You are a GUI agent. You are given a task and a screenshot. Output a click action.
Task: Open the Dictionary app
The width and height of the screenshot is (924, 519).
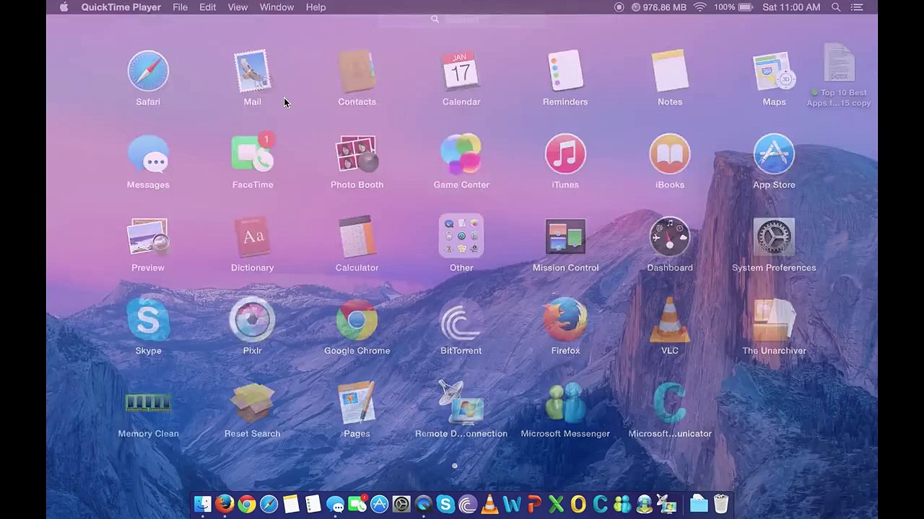252,237
